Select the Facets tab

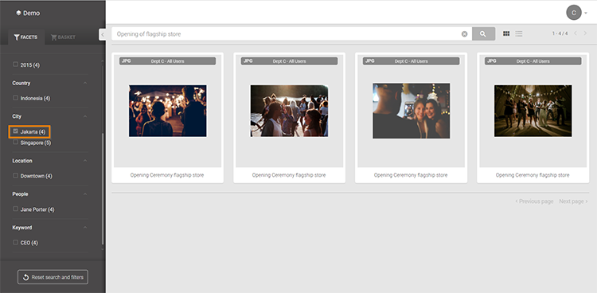26,37
